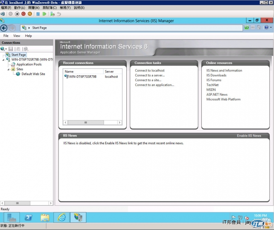Click the Save connections disk icon
The width and height of the screenshot is (274, 230).
click(x=11, y=49)
